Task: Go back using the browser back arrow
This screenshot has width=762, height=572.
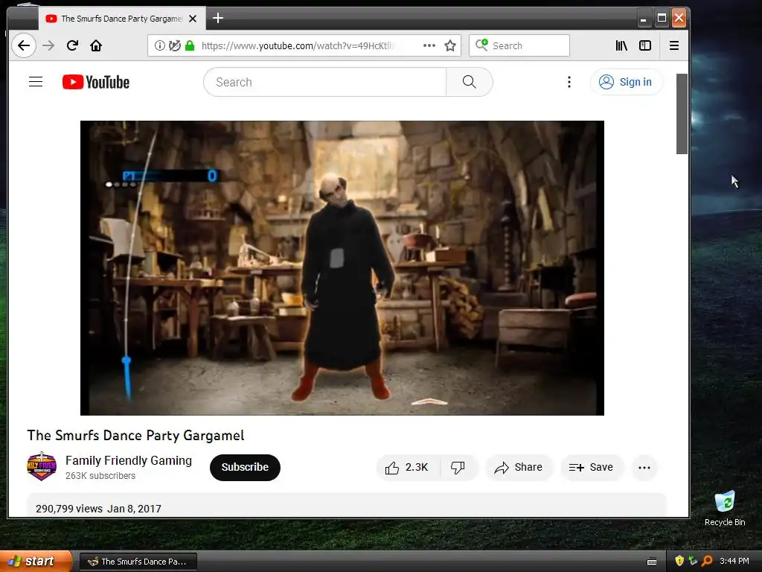Action: [23, 45]
